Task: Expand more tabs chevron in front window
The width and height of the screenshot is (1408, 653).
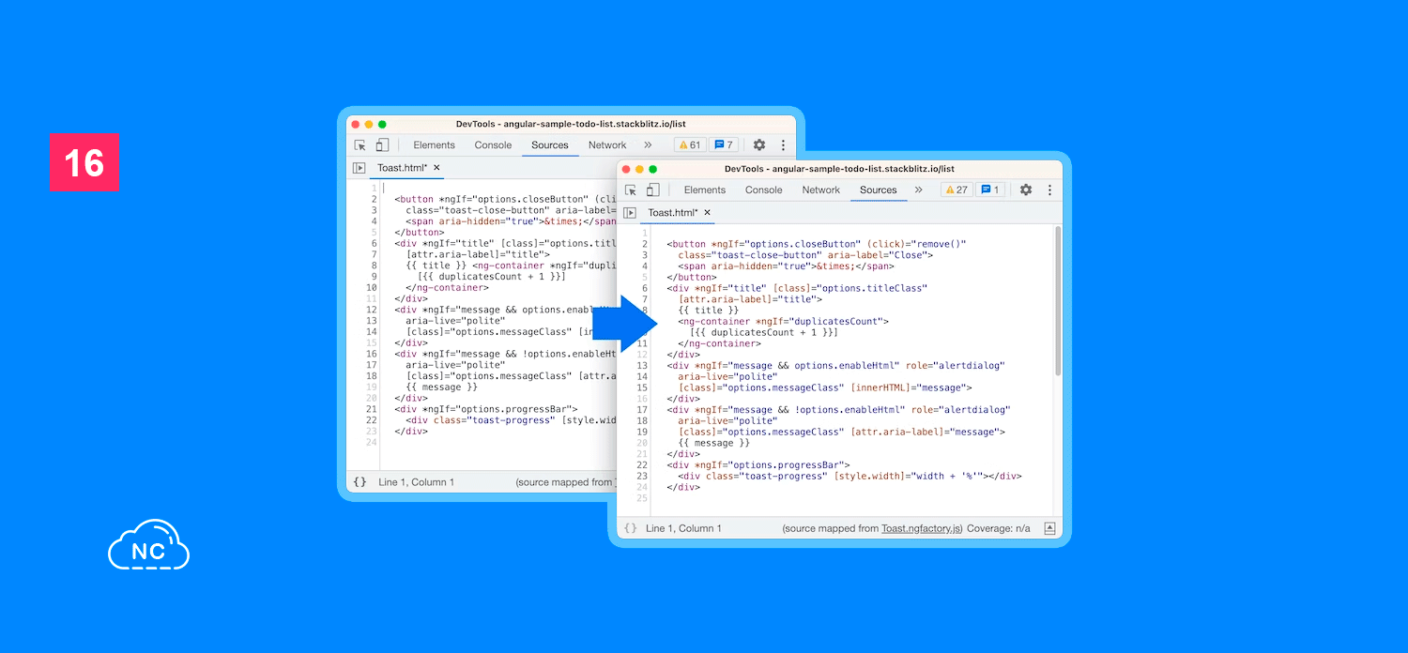Action: 918,190
